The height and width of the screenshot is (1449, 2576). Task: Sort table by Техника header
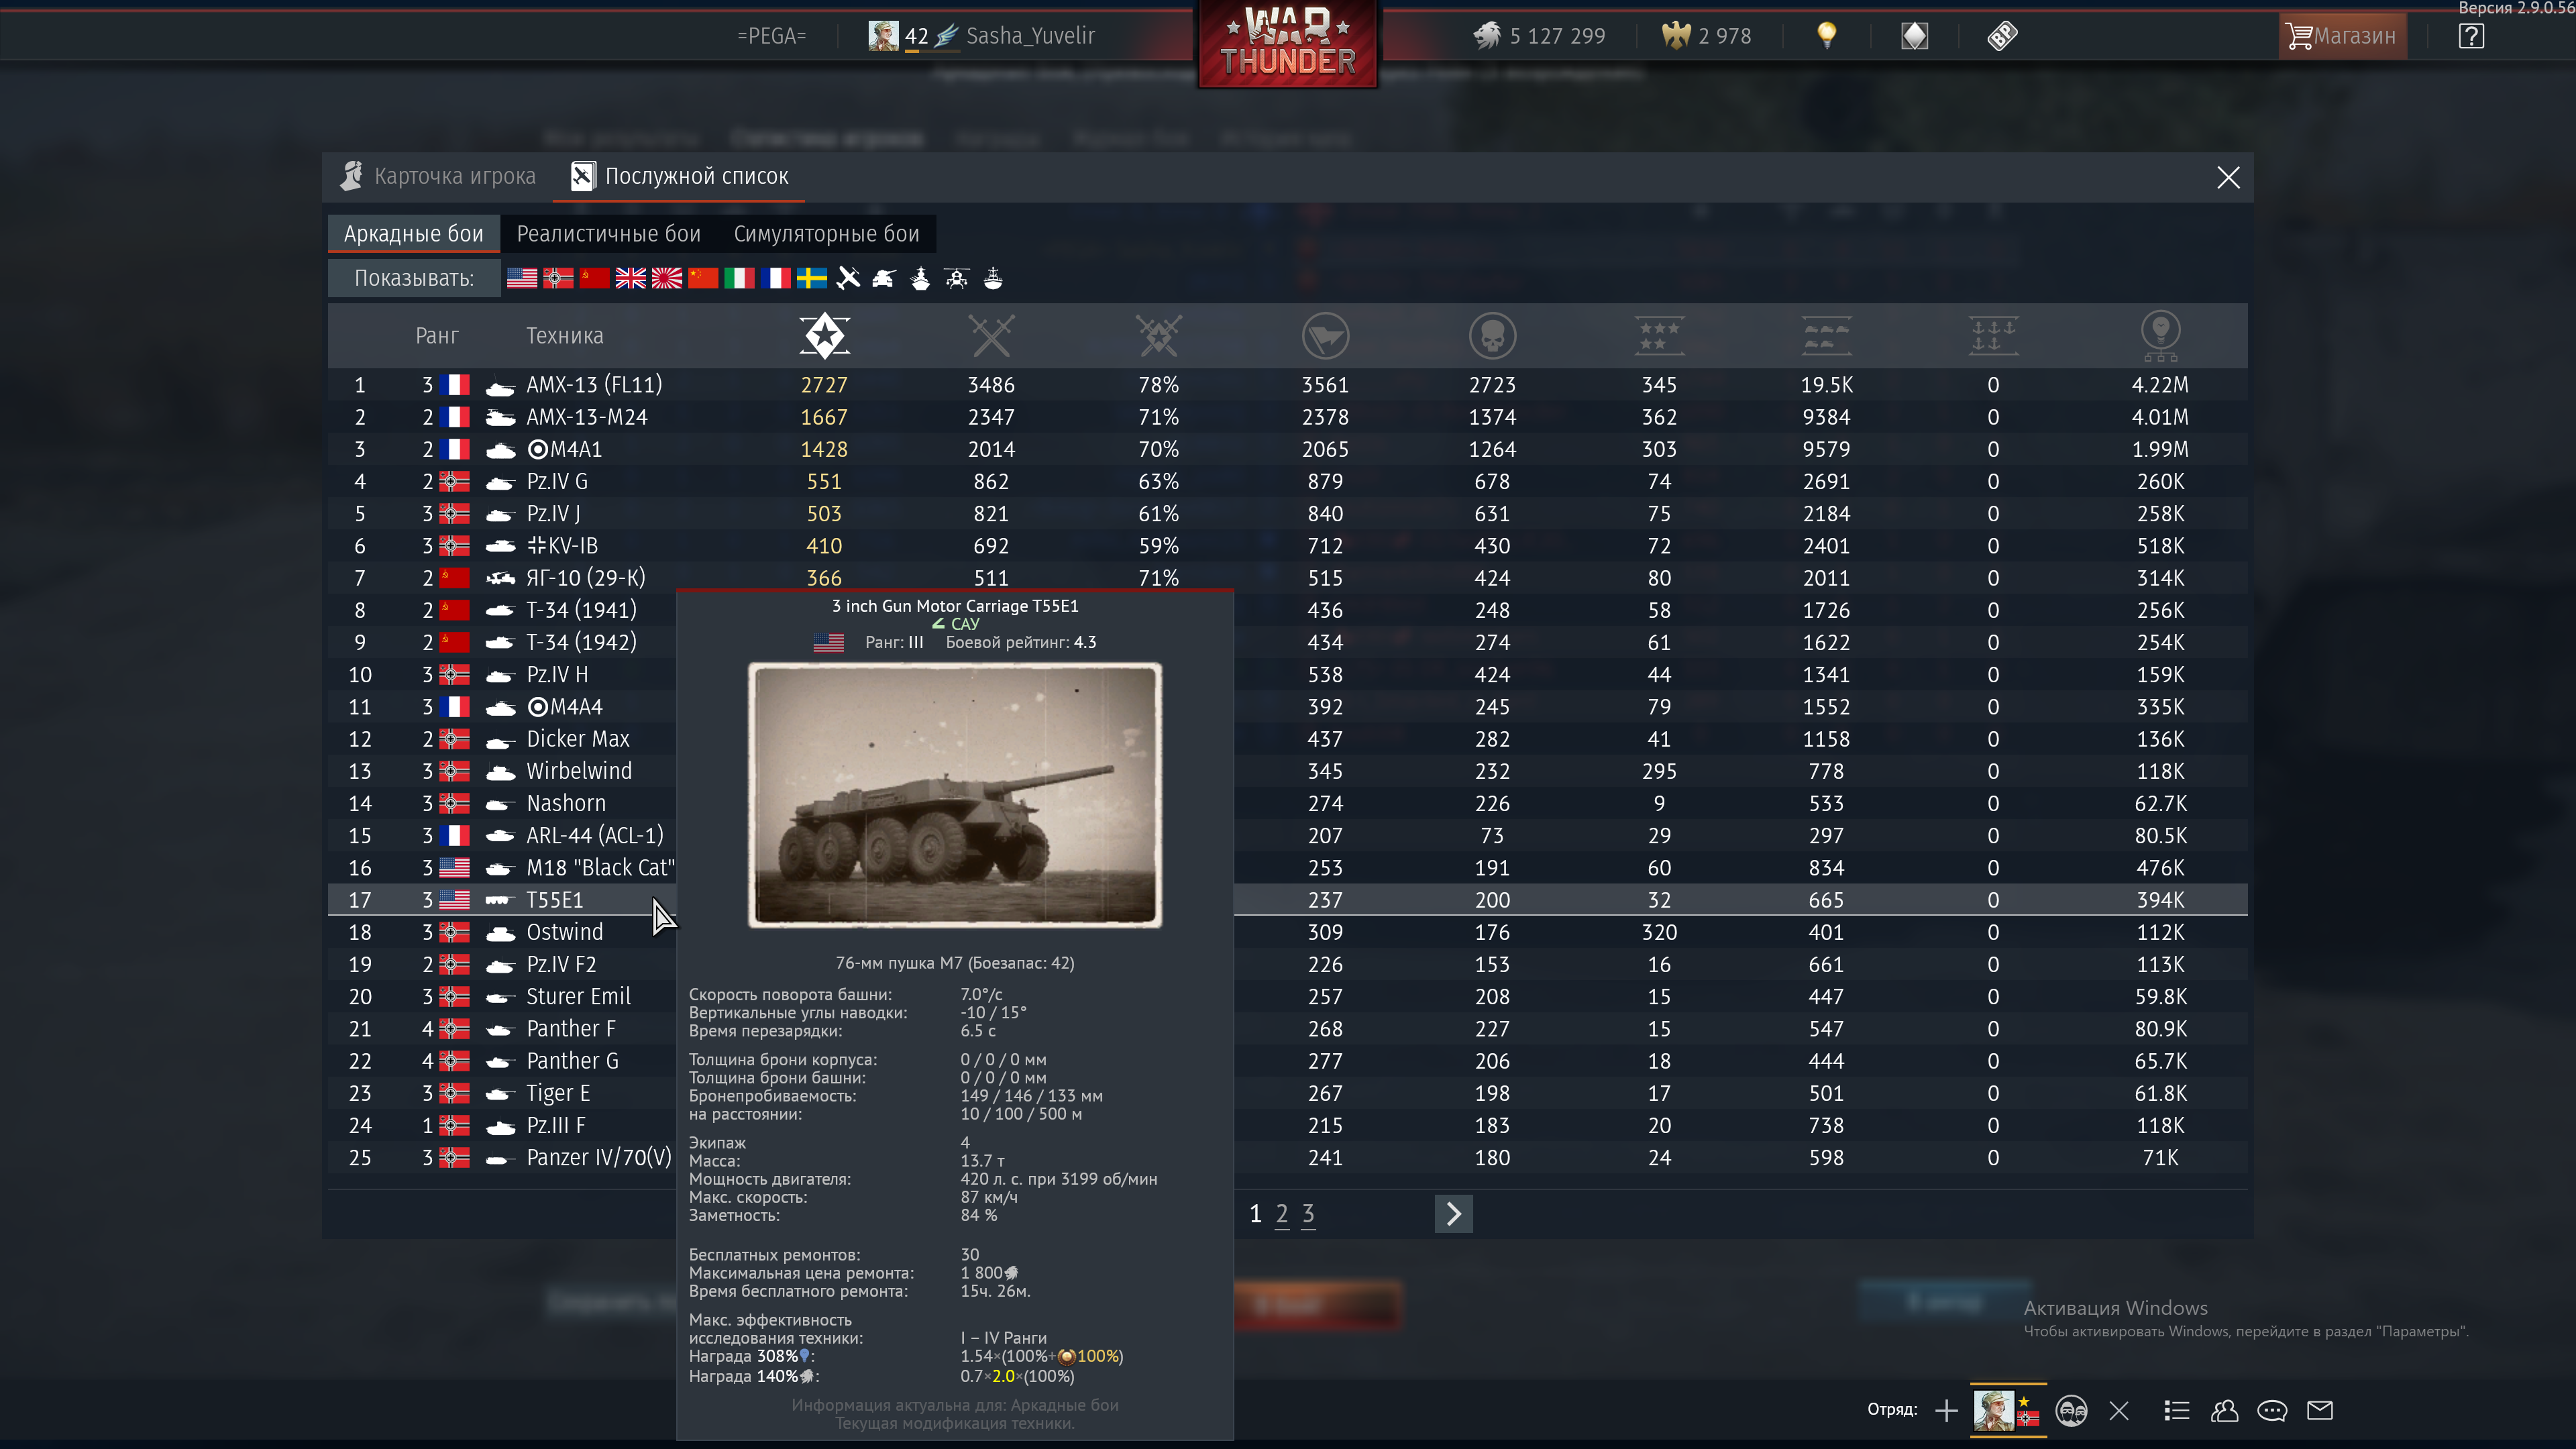click(565, 336)
